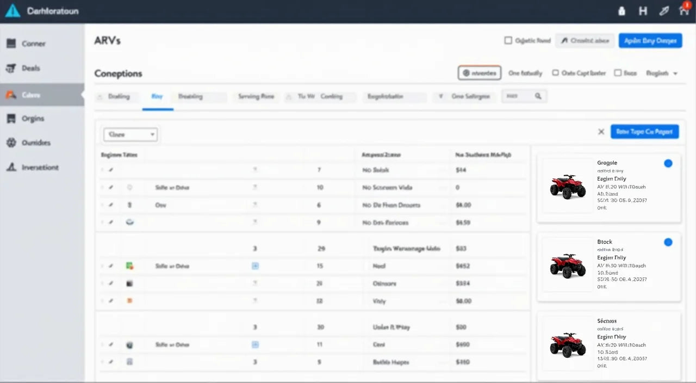
Task: Check the Ogletic Fund checkbox at the top
Action: [x=508, y=40]
